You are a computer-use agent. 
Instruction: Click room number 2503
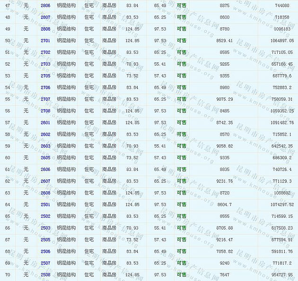tap(45, 228)
